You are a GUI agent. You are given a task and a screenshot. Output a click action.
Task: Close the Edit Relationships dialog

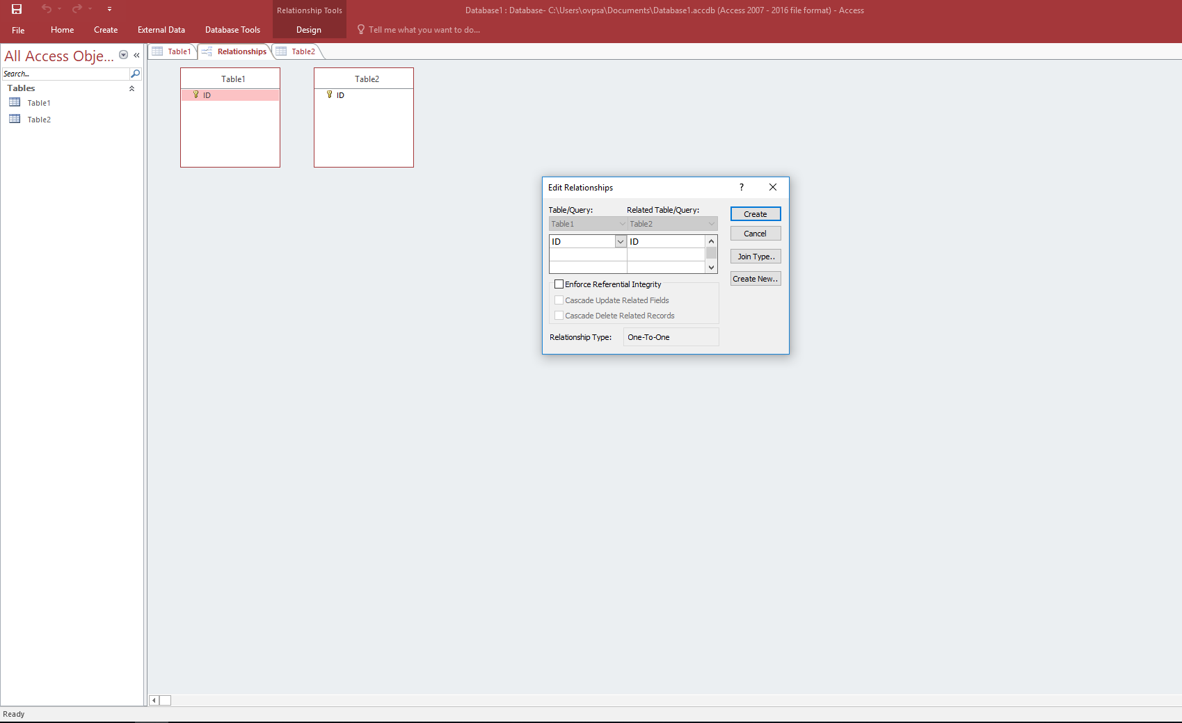point(773,187)
